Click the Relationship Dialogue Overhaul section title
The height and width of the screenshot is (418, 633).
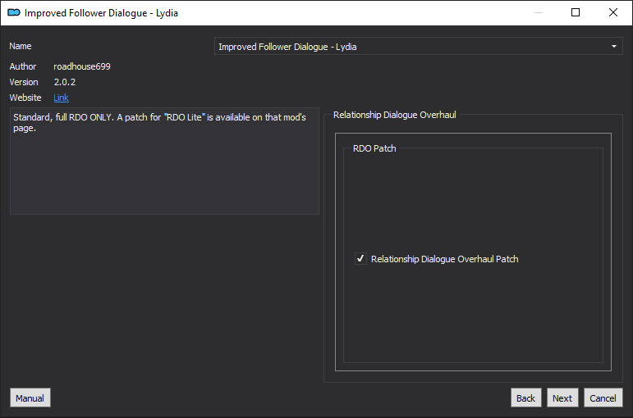click(394, 115)
